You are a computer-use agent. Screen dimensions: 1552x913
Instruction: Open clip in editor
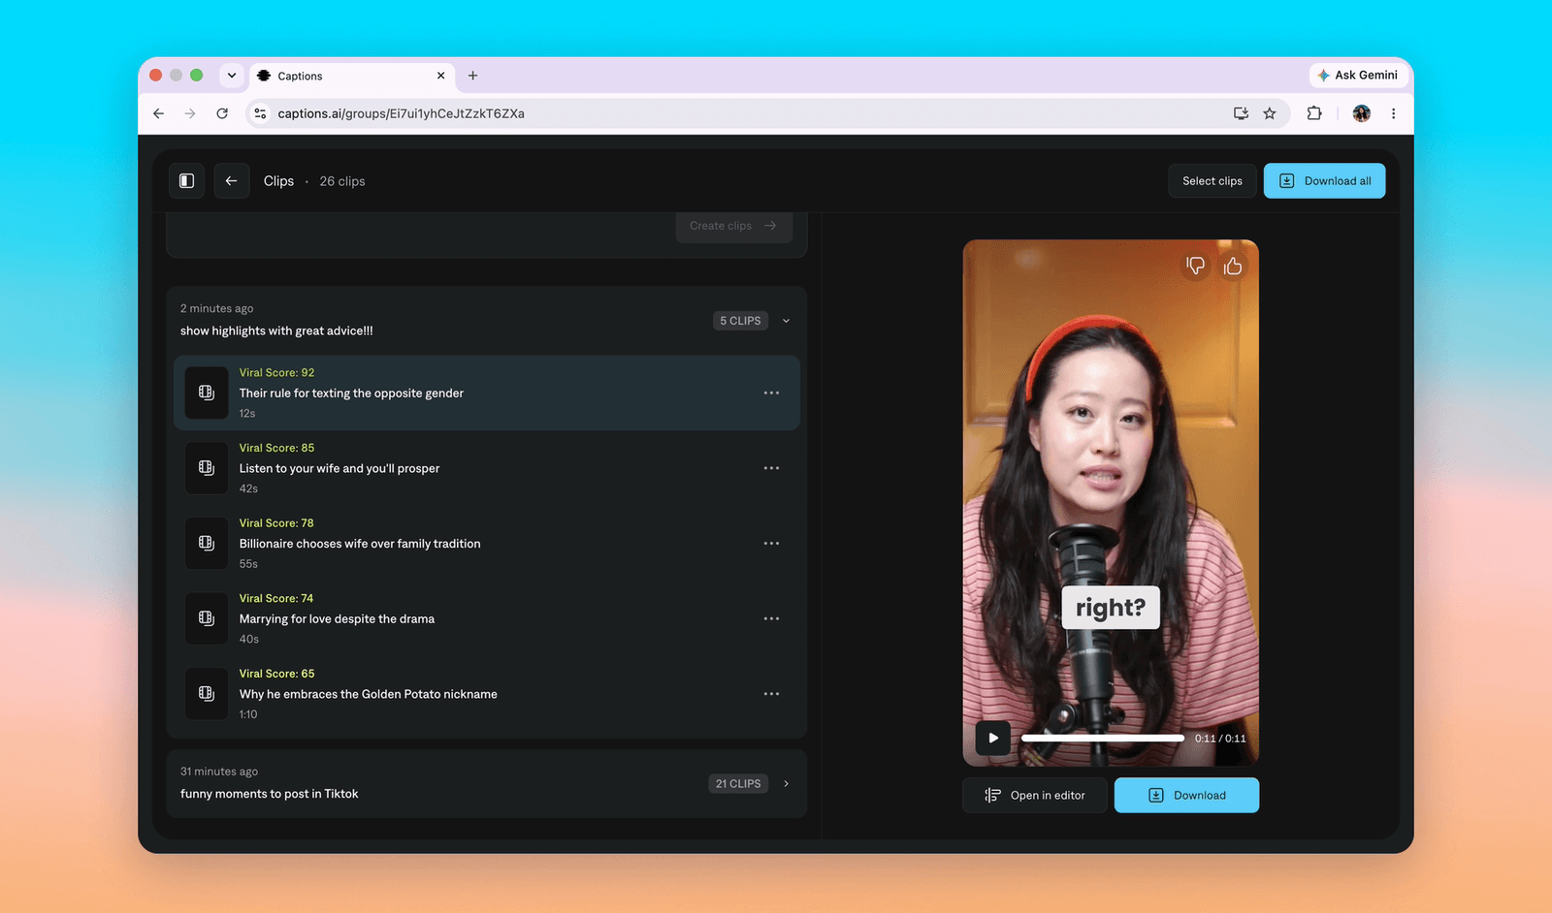pyautogui.click(x=1035, y=796)
